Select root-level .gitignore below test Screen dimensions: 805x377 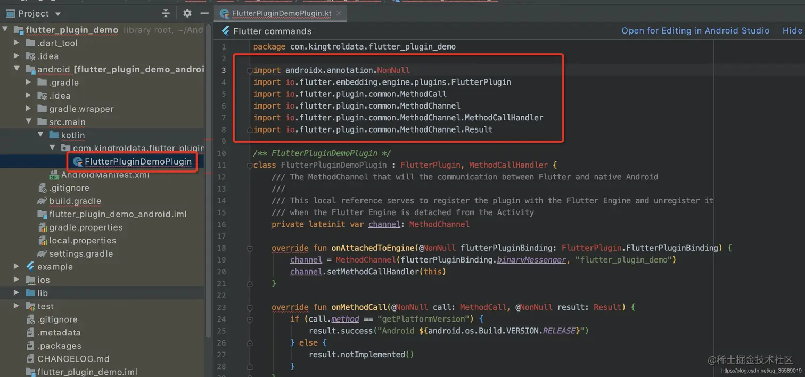tap(57, 319)
